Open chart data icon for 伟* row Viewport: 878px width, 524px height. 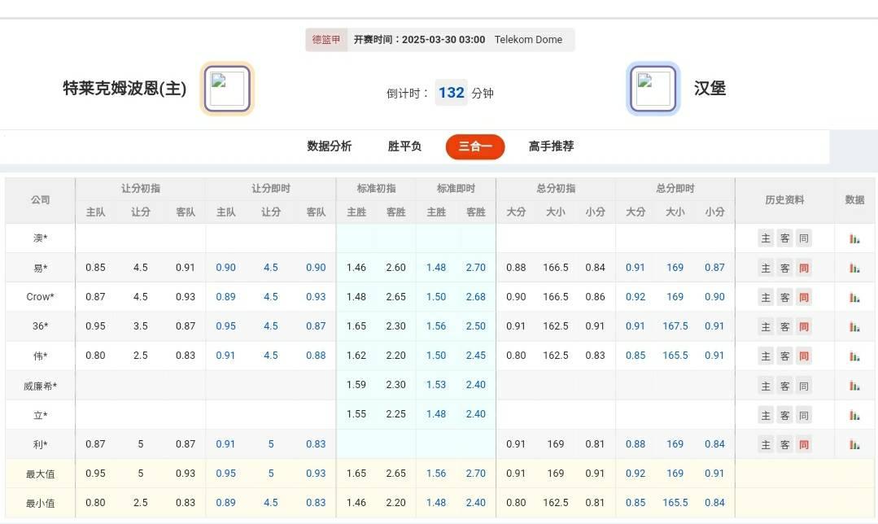pos(854,356)
